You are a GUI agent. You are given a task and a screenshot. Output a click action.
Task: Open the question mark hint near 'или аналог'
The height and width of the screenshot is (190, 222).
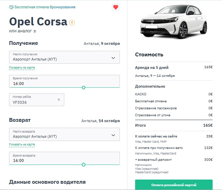click(x=35, y=31)
